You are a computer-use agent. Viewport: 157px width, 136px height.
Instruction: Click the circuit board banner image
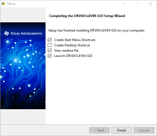point(23,66)
